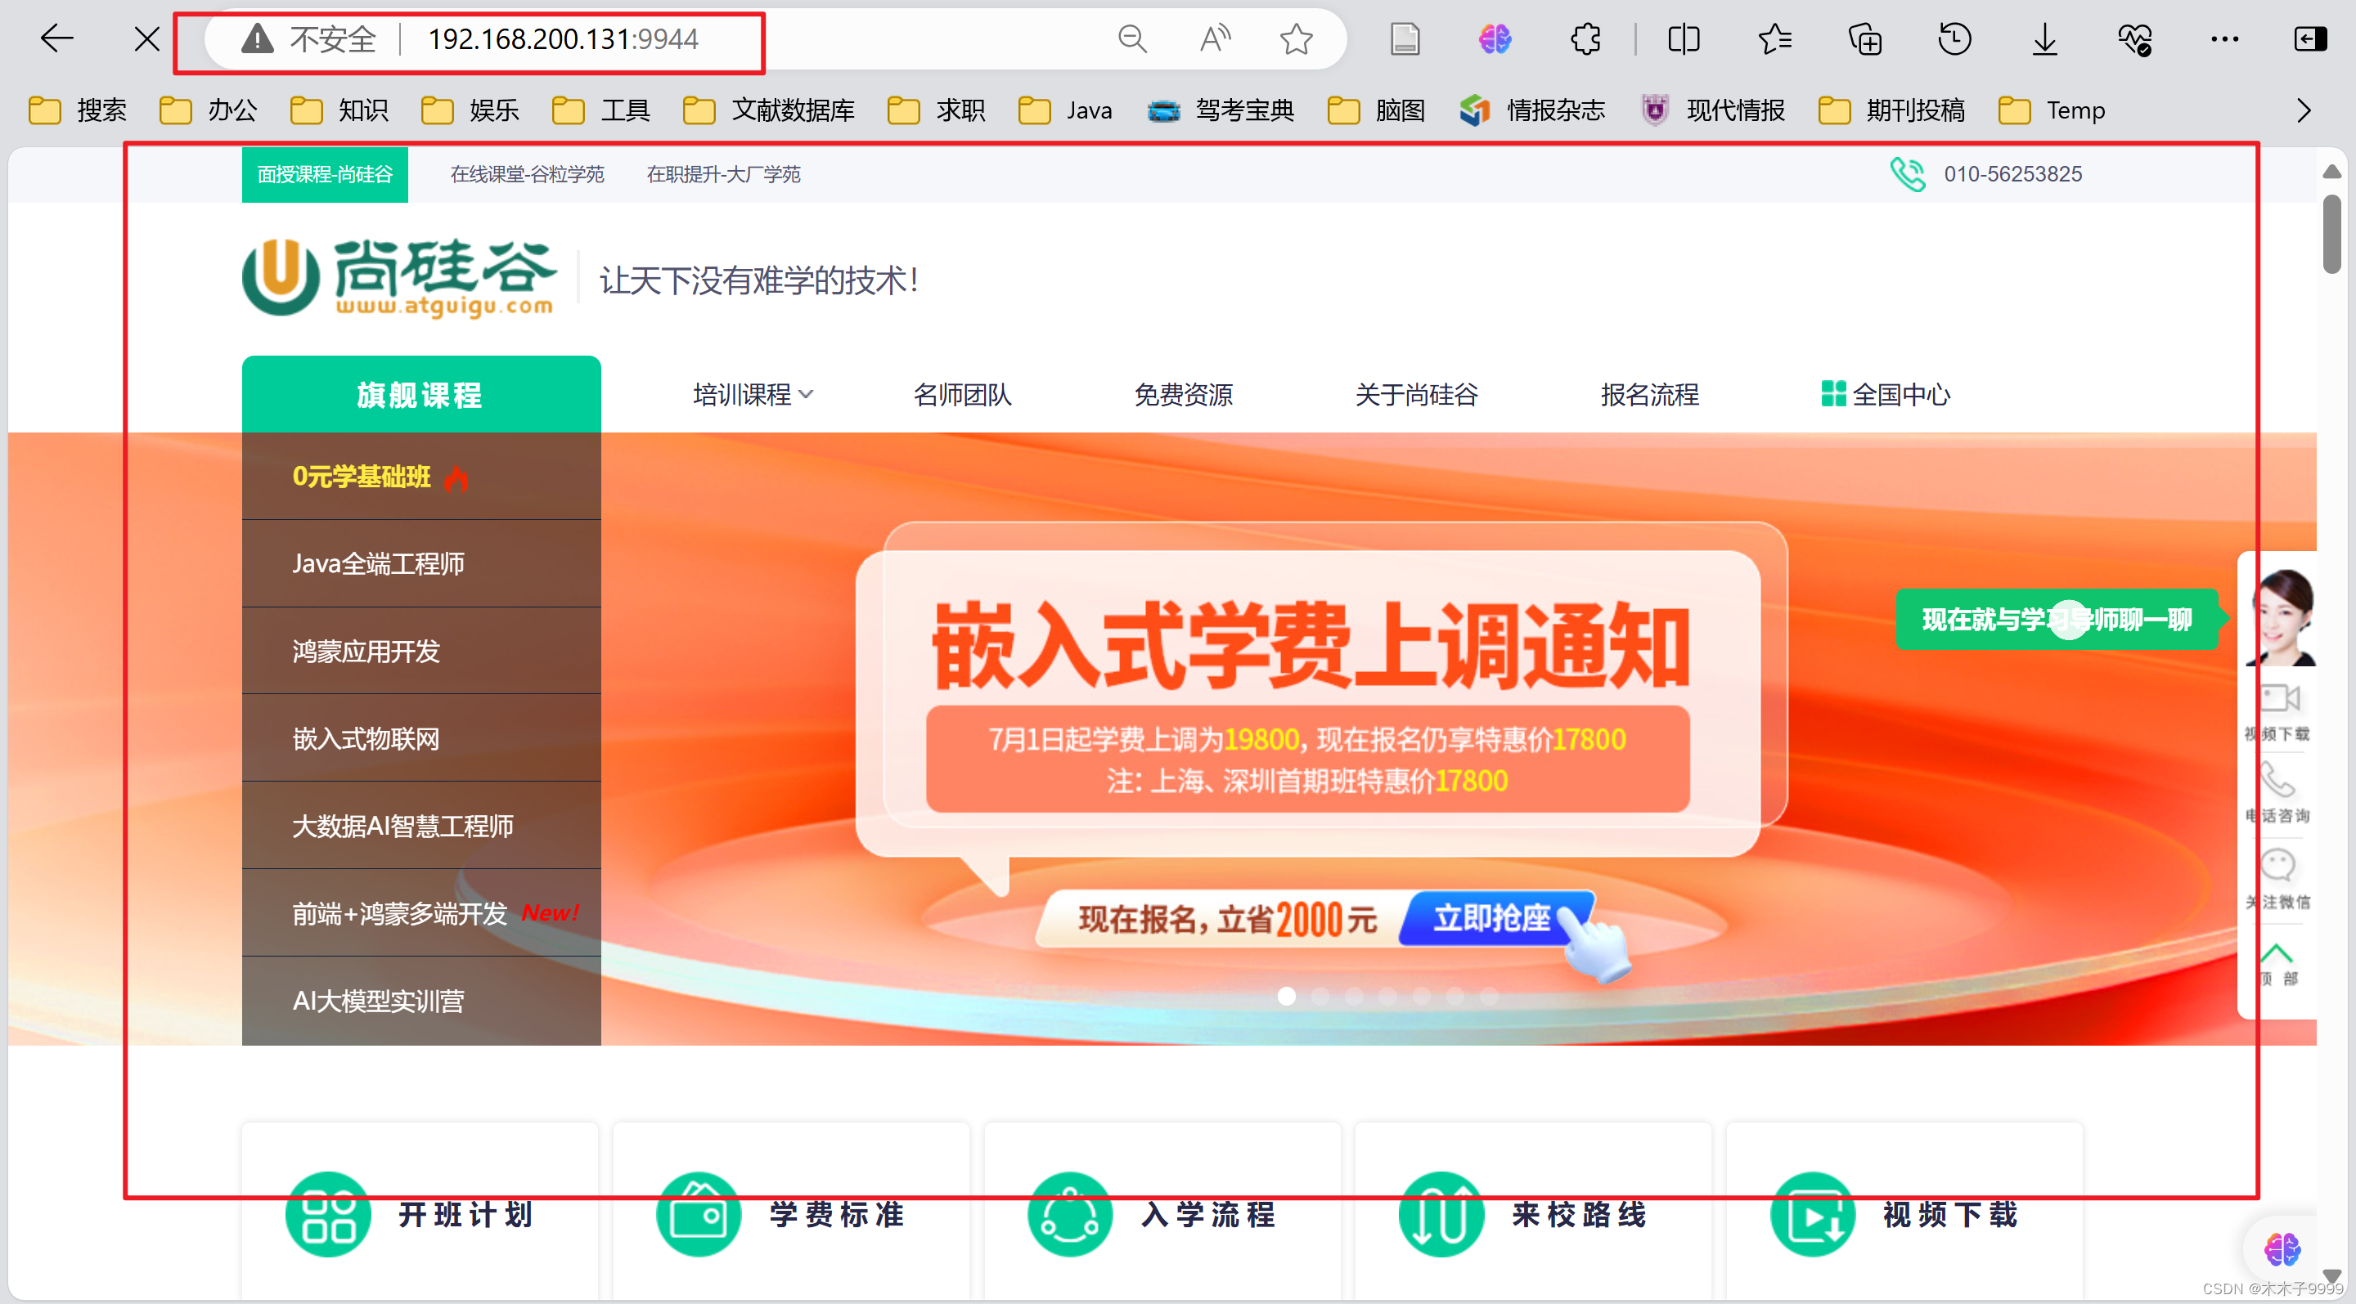This screenshot has height=1304, width=2356.
Task: Select 嵌入式物联网 course entry
Action: click(420, 738)
